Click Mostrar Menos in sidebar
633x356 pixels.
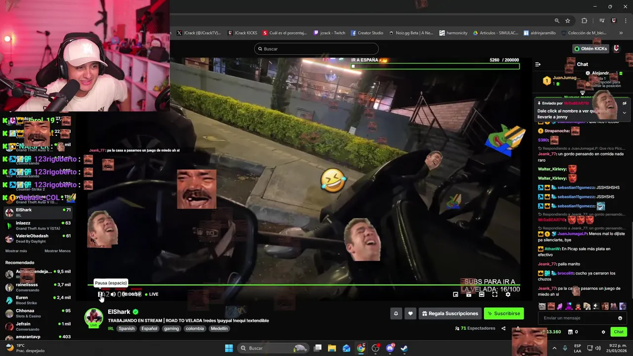pos(57,251)
